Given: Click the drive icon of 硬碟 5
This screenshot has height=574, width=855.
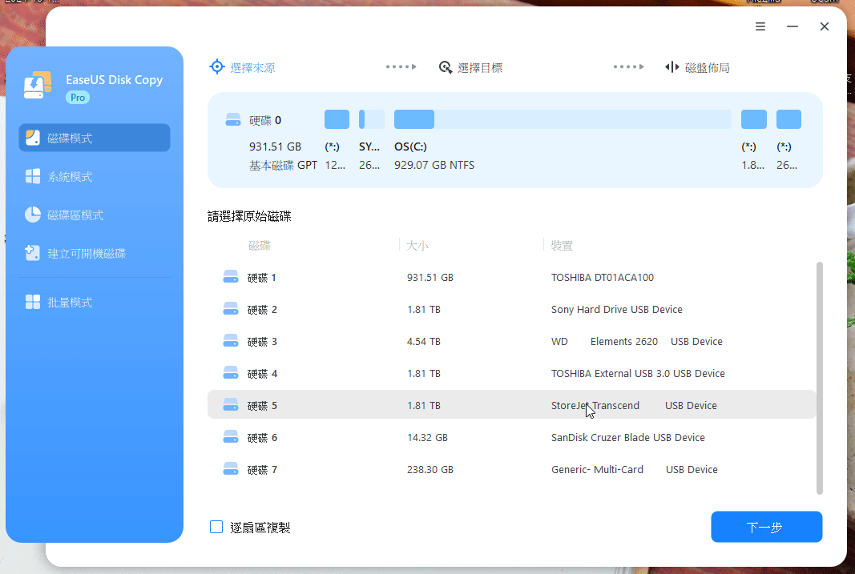Looking at the screenshot, I should click(231, 405).
